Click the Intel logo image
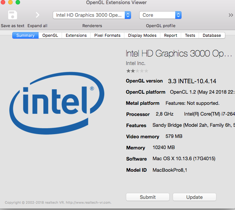235x210 pixels. click(x=57, y=103)
